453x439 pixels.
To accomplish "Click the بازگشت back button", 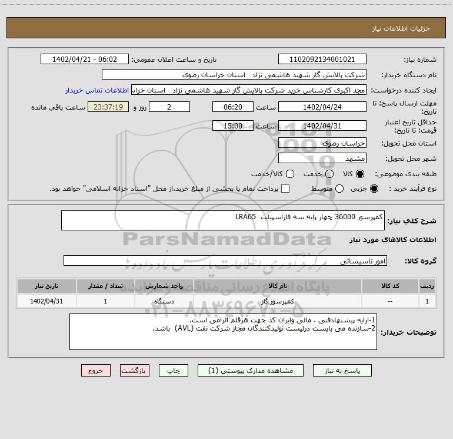I will tap(135, 371).
